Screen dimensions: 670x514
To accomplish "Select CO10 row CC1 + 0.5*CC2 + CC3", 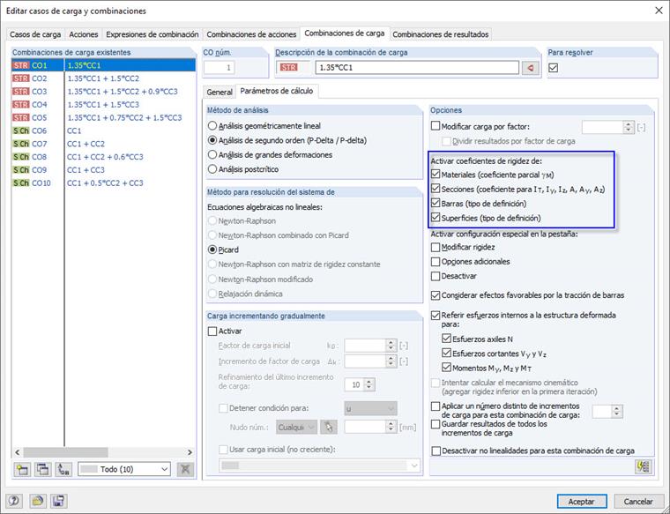I will [103, 183].
